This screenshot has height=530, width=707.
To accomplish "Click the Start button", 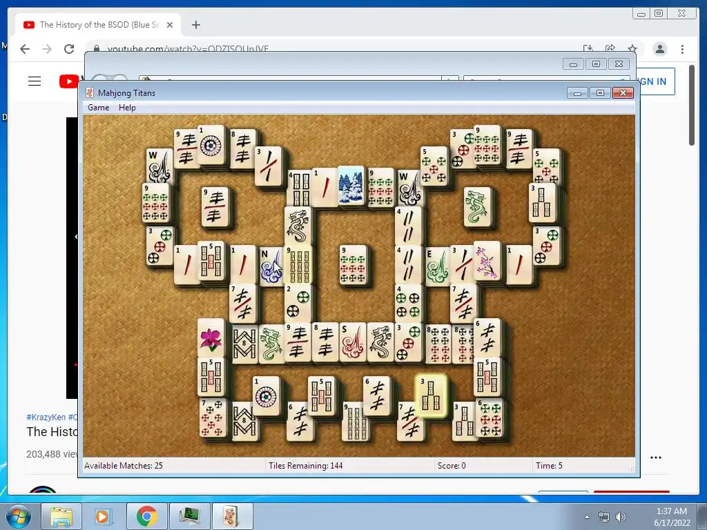I will click(18, 516).
